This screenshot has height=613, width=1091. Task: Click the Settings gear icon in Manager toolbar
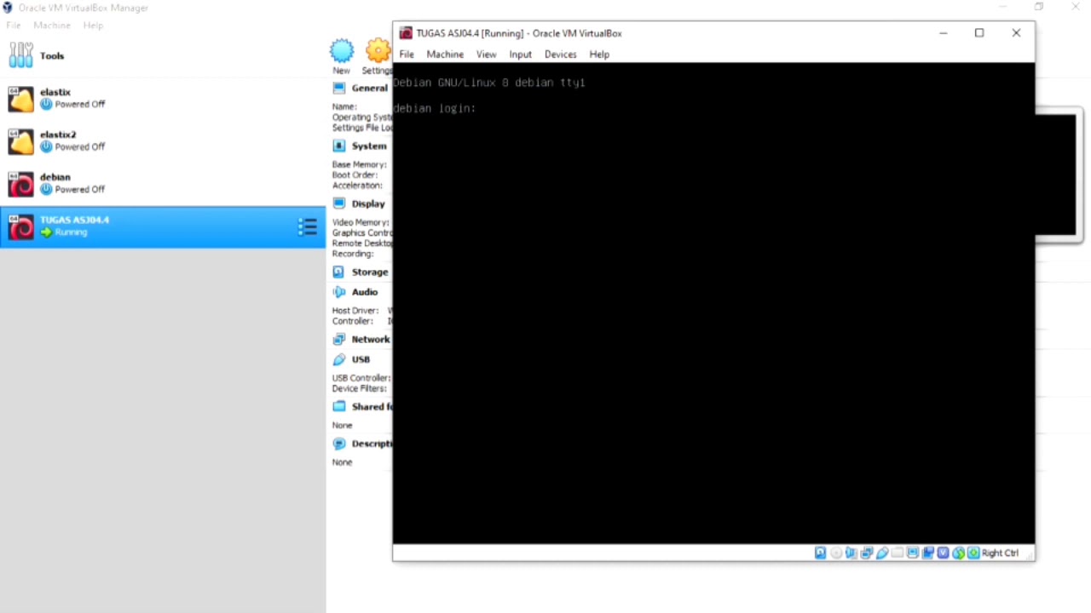(378, 51)
